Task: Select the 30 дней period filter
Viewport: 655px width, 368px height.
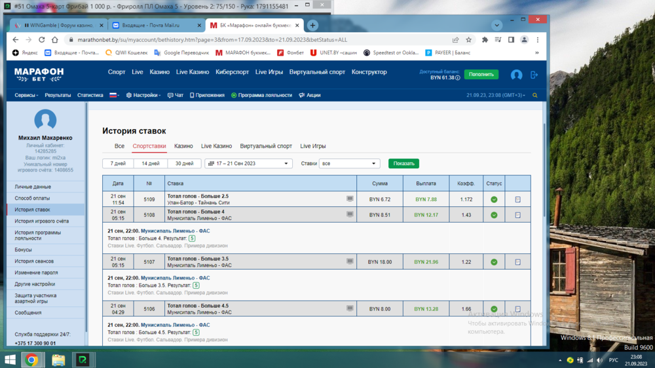Action: coord(184,164)
